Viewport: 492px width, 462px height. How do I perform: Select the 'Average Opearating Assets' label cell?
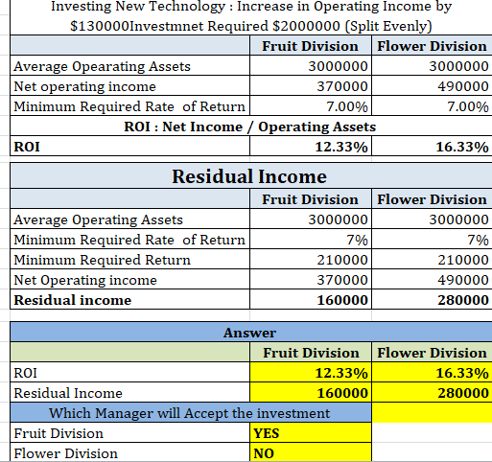(x=129, y=66)
